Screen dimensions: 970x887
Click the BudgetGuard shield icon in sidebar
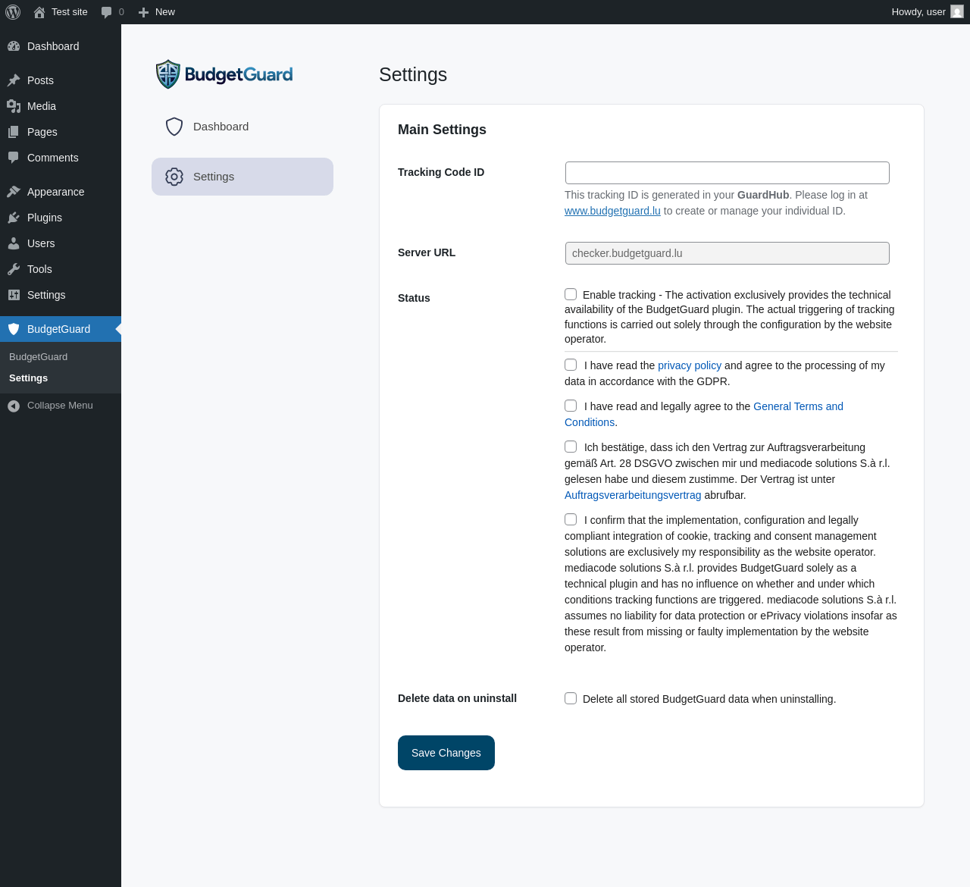click(14, 329)
